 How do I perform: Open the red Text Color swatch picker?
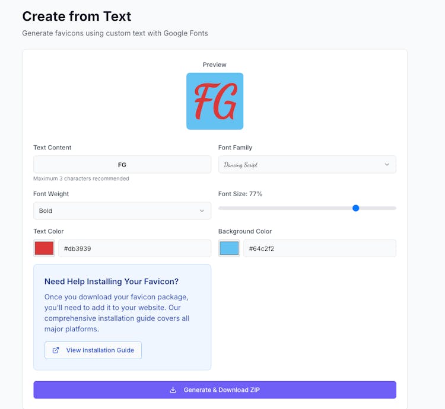click(x=44, y=248)
